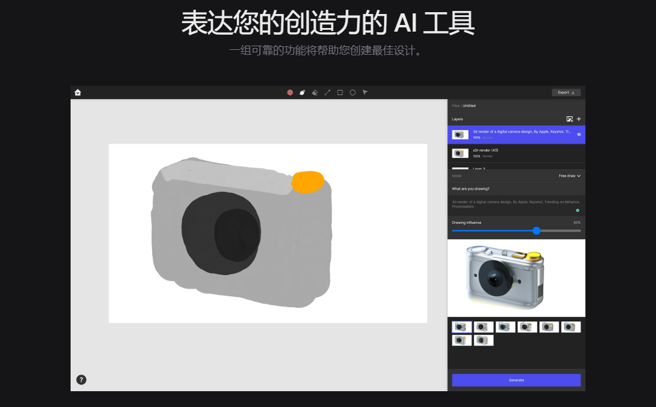Toggle visibility of the 3d render layer
Image resolution: width=656 pixels, height=407 pixels.
(x=579, y=134)
